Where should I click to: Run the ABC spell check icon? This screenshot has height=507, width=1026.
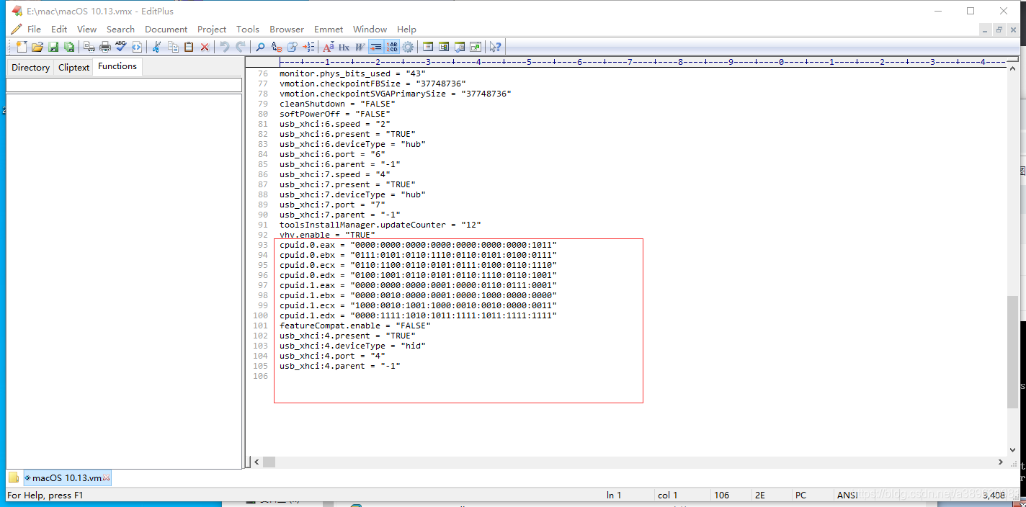[x=121, y=47]
